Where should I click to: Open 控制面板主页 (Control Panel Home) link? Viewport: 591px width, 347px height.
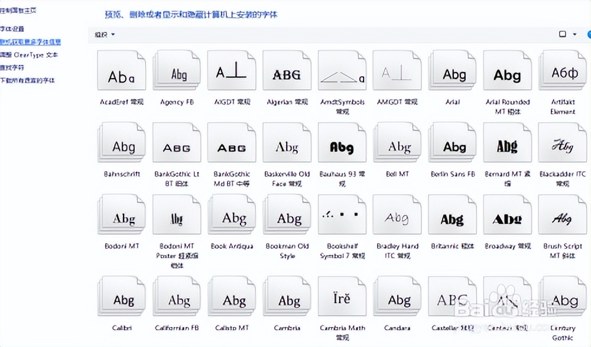(x=18, y=11)
